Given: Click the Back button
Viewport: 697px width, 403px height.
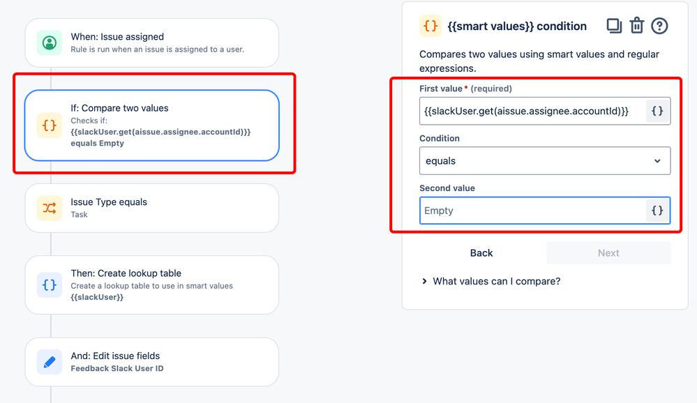Looking at the screenshot, I should click(x=481, y=253).
